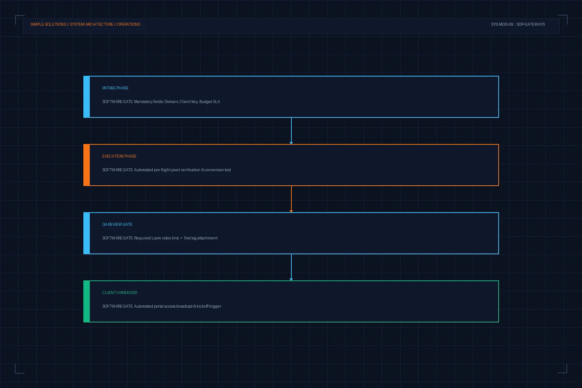Click the "SYS-MOD-09 :: SOP-GATEWAYS" header label
This screenshot has width=582, height=388.
coord(518,24)
